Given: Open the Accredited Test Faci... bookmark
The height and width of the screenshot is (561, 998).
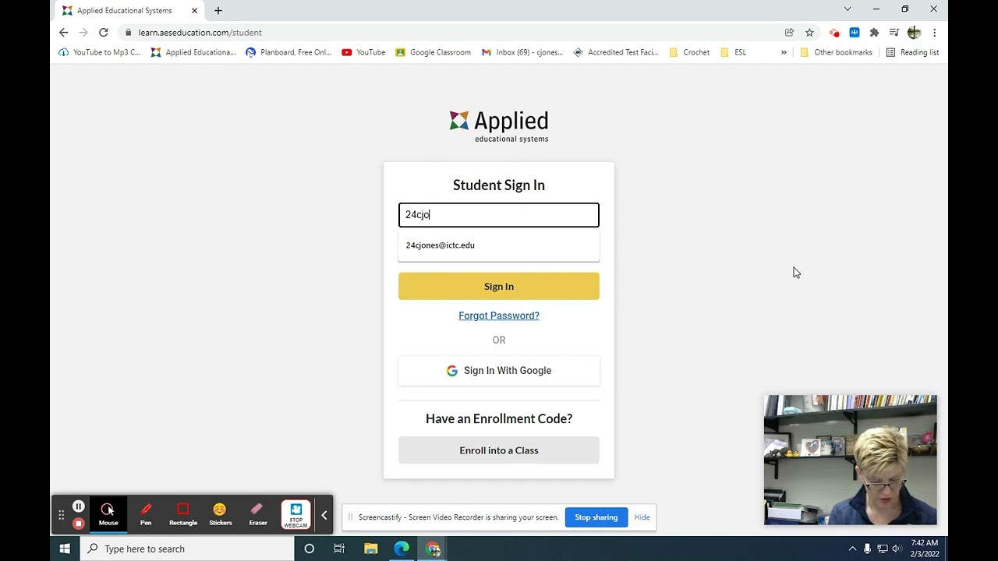Looking at the screenshot, I should pos(616,52).
